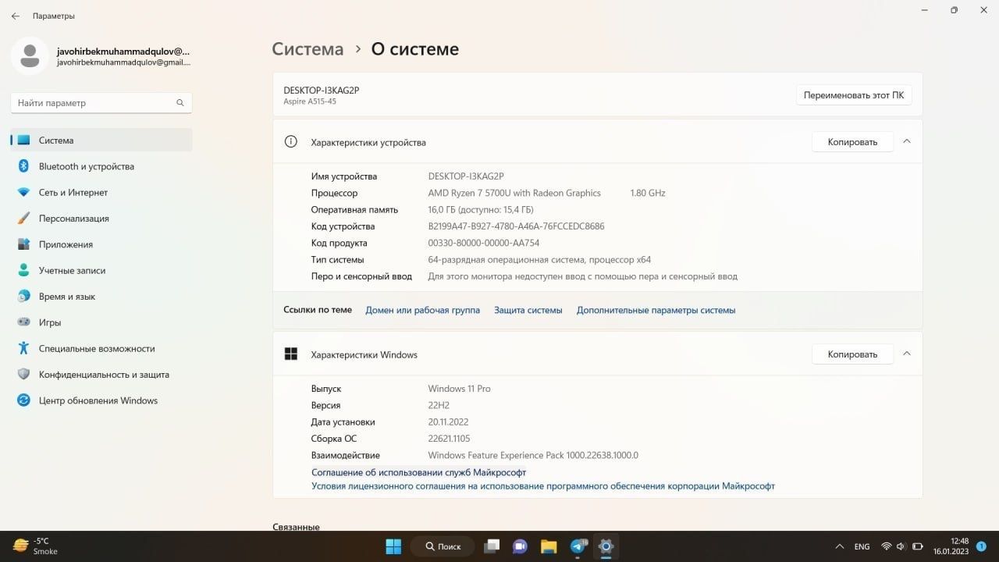The width and height of the screenshot is (999, 562).
Task: Click the OS build value 22621.1105
Action: click(450, 439)
